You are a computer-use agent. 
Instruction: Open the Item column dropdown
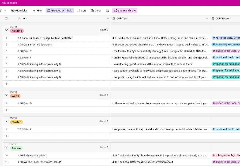[x=108, y=18]
